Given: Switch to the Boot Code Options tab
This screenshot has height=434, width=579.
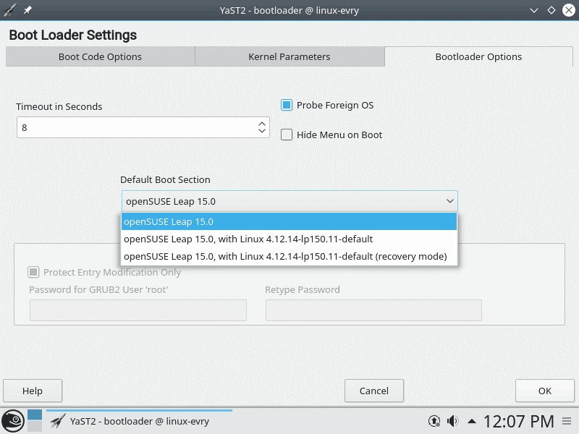Looking at the screenshot, I should coord(100,57).
